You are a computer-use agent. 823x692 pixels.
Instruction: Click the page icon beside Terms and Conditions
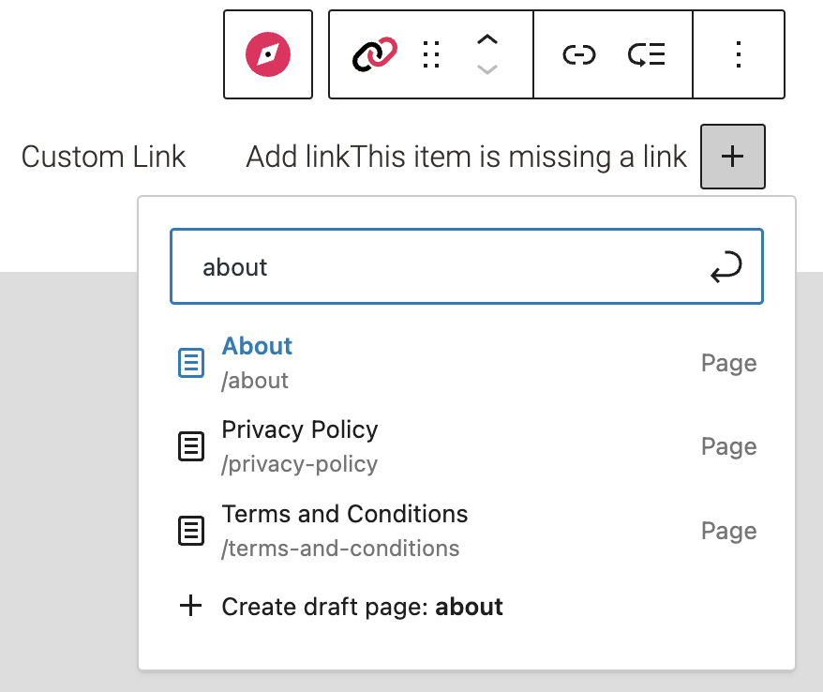pos(191,532)
